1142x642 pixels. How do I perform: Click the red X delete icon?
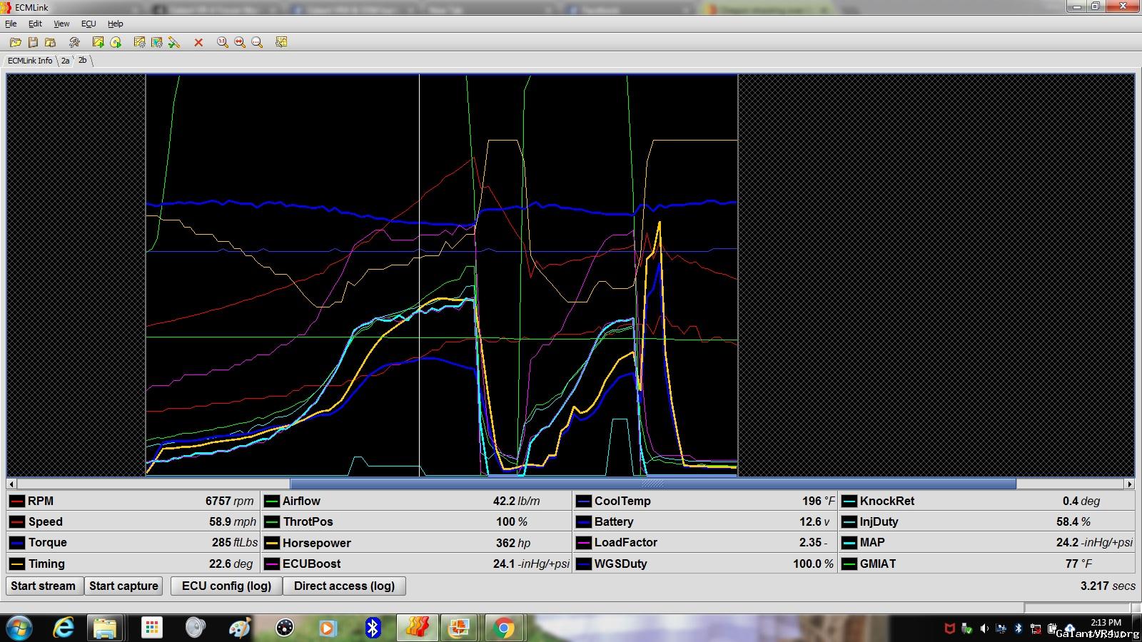[x=198, y=42]
